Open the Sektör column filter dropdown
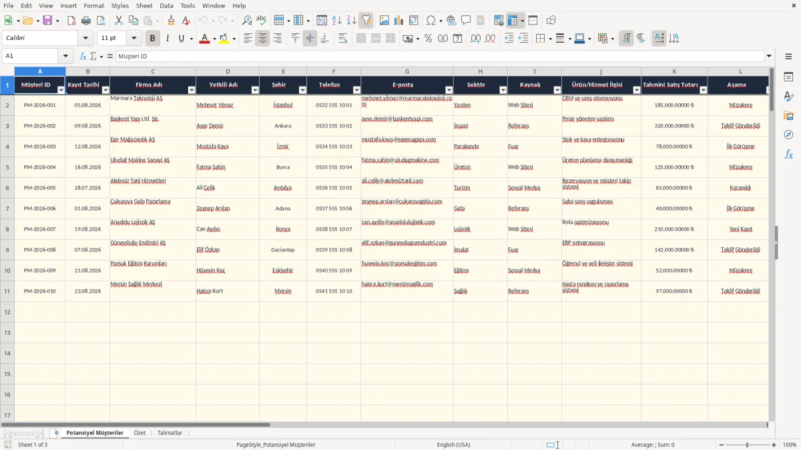The image size is (801, 450). click(x=503, y=90)
